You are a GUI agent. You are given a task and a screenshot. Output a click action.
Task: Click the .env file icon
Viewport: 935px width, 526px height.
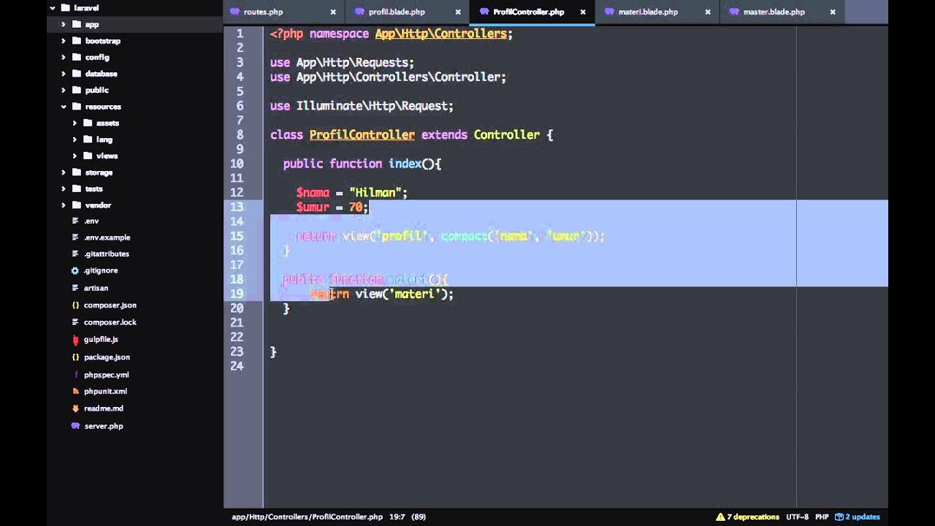(x=75, y=221)
